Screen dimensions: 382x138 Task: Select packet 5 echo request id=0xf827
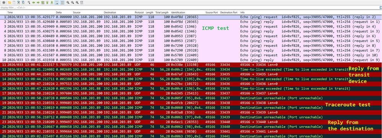point(191,36)
